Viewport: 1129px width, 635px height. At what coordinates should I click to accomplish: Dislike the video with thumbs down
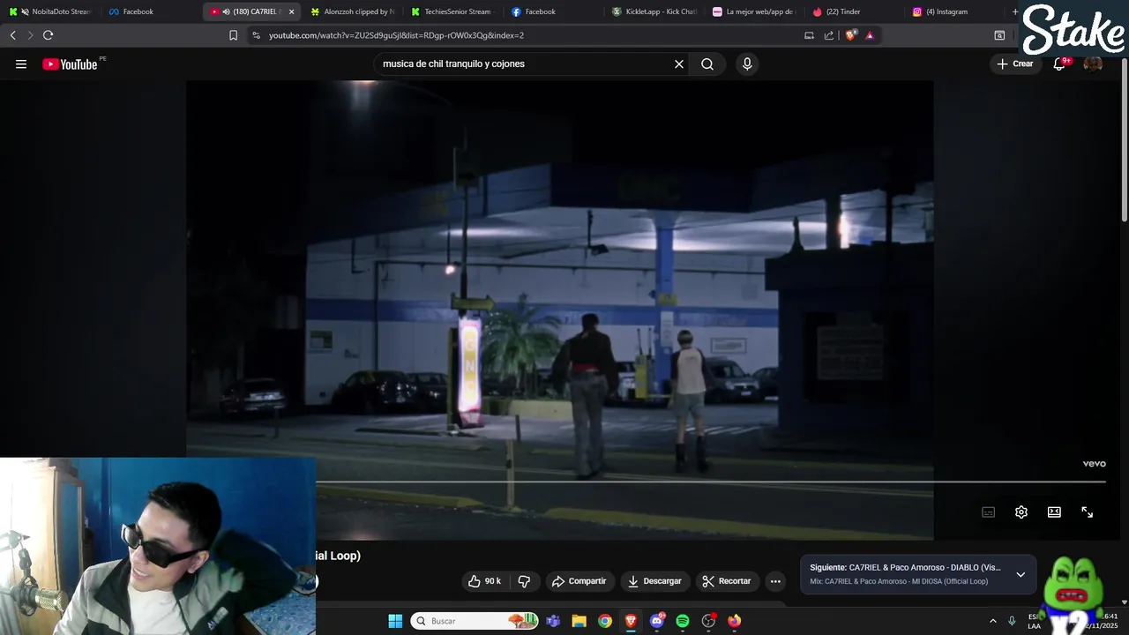click(x=524, y=581)
